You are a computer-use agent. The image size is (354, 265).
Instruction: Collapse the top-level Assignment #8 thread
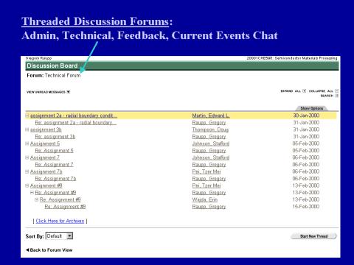[27, 185]
